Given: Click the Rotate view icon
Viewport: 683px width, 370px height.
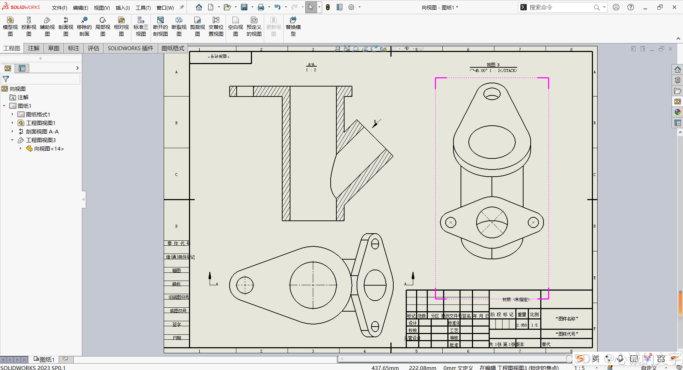Looking at the screenshot, I should (374, 49).
